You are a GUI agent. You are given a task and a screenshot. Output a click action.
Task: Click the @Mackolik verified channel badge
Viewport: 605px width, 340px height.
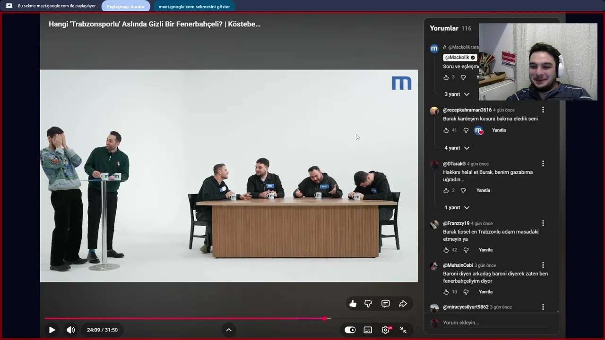(x=460, y=58)
